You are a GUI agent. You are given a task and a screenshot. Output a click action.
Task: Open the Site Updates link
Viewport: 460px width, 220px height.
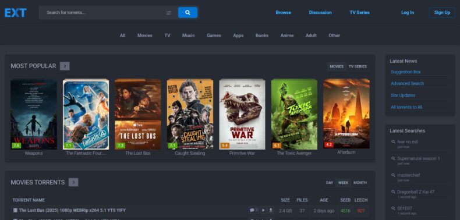[403, 95]
